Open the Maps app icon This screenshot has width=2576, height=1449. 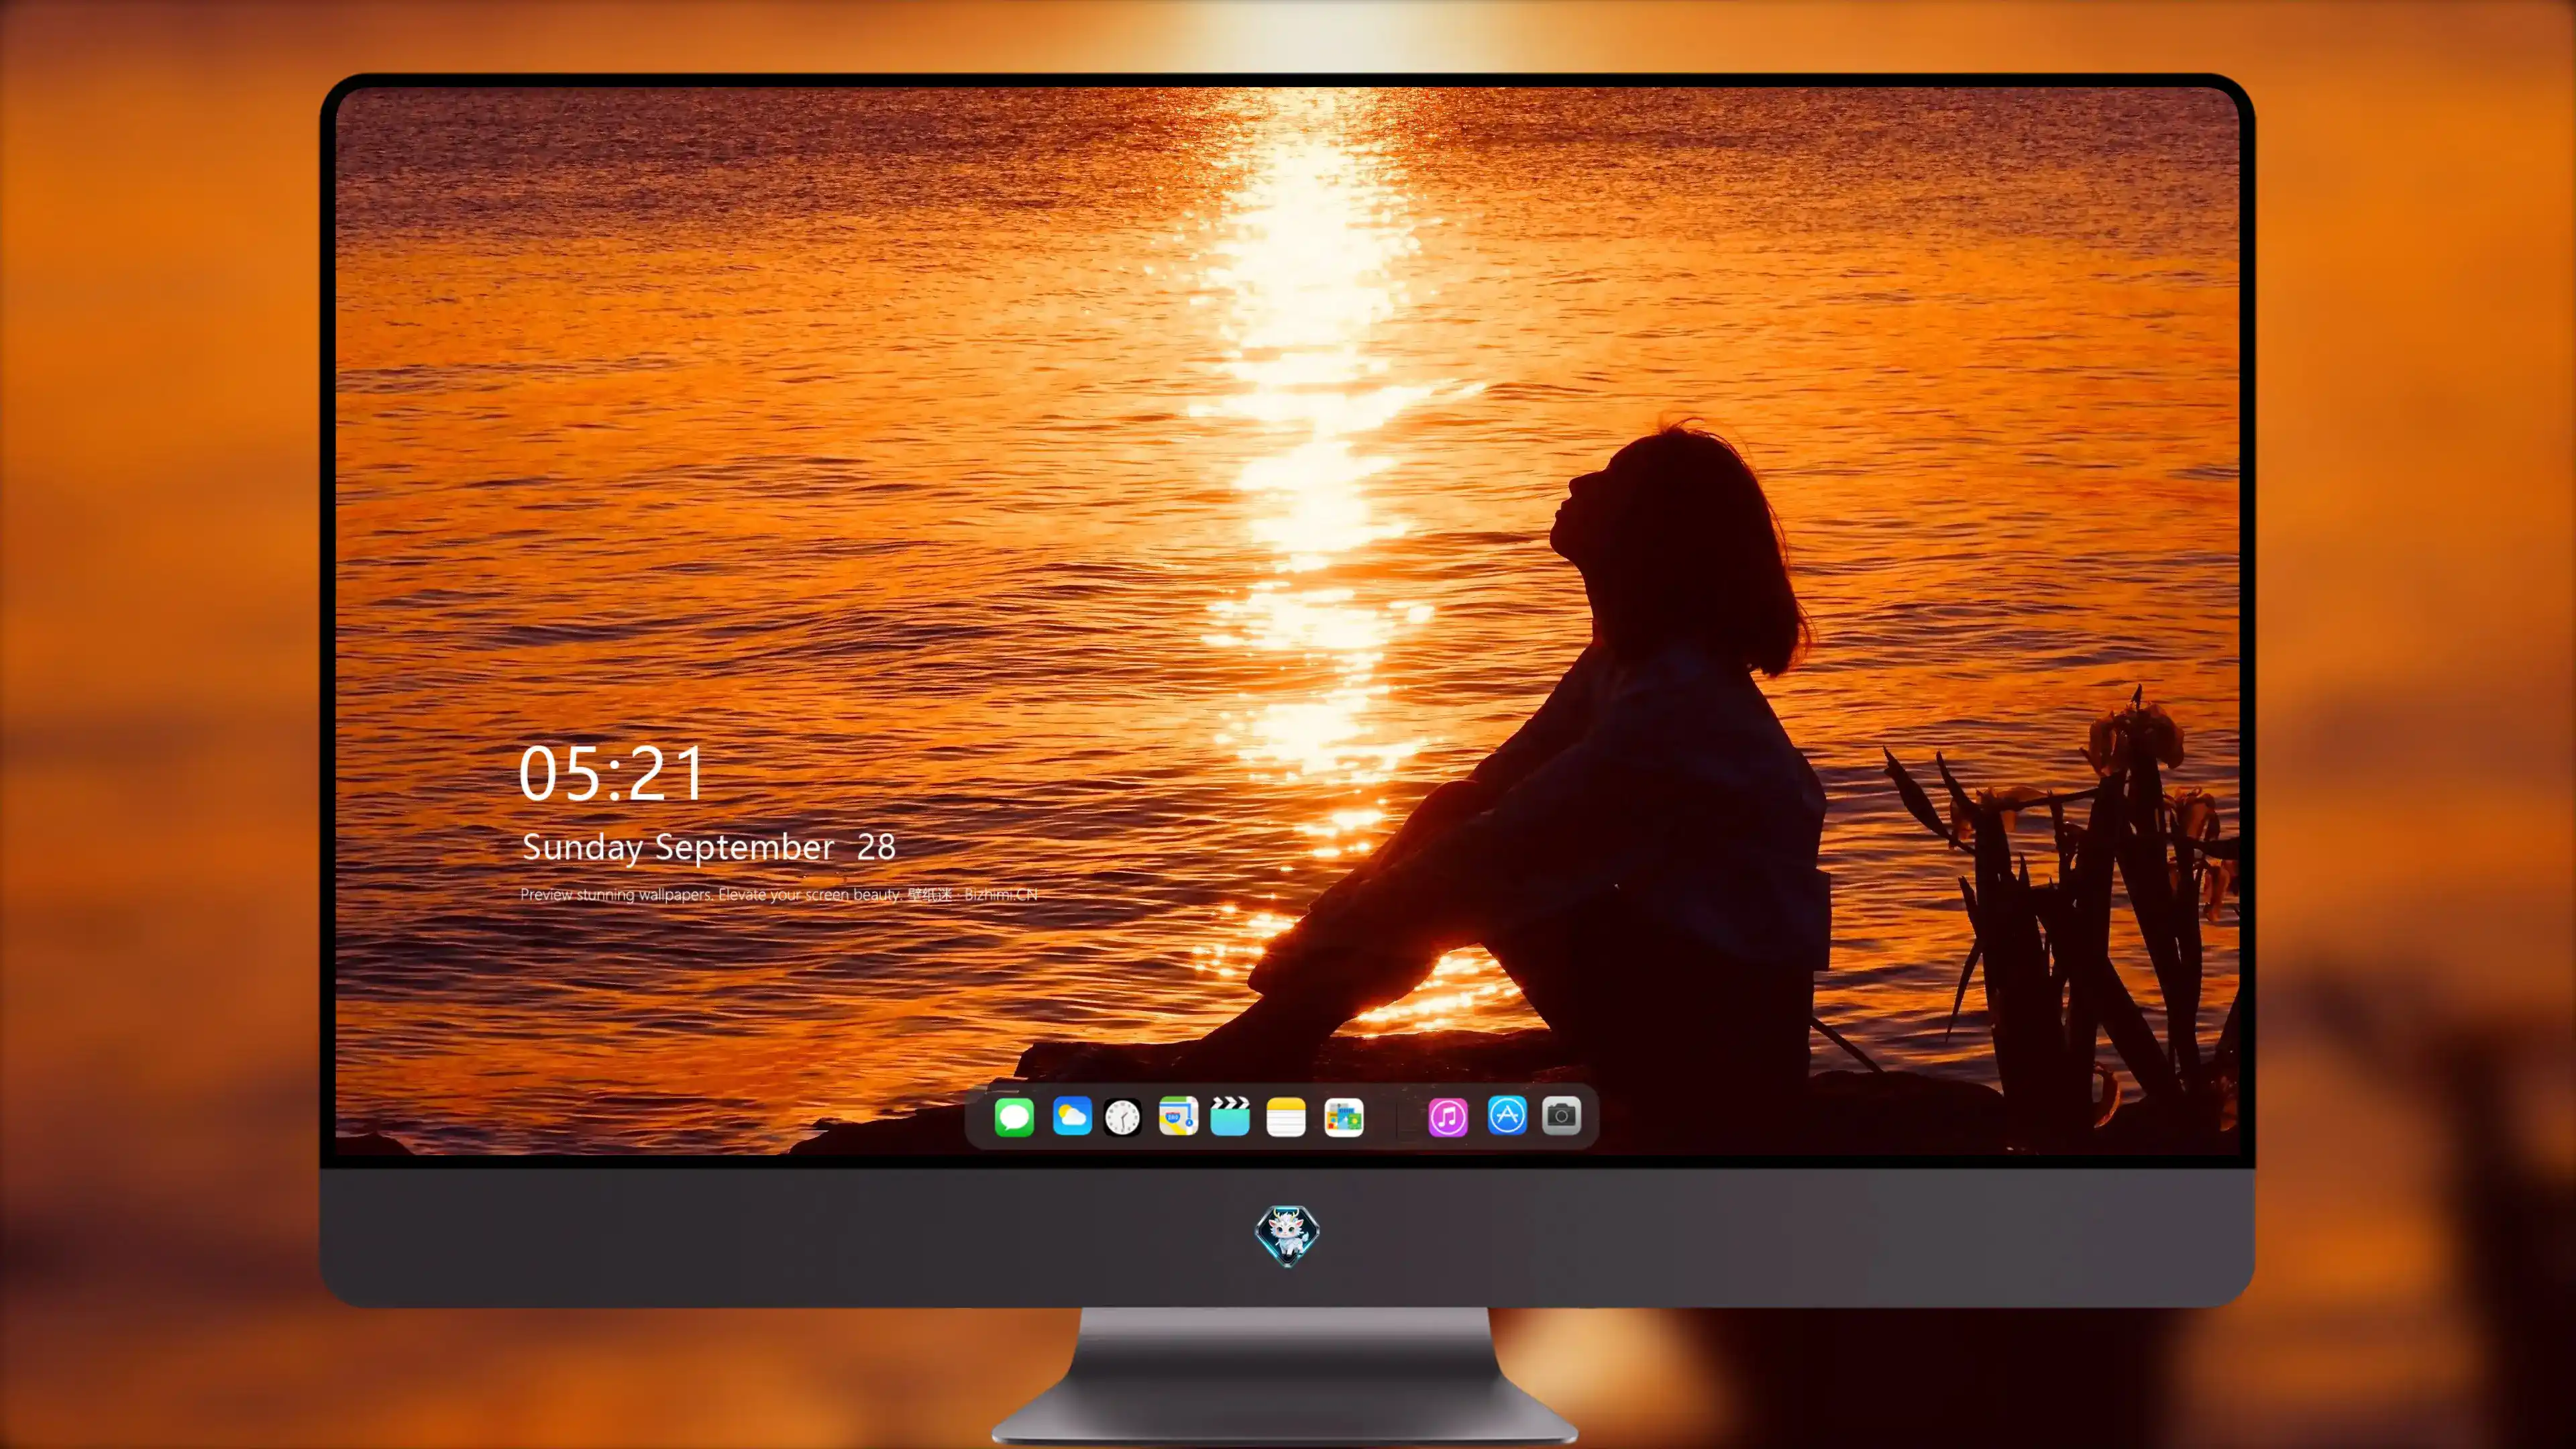tap(1178, 1116)
